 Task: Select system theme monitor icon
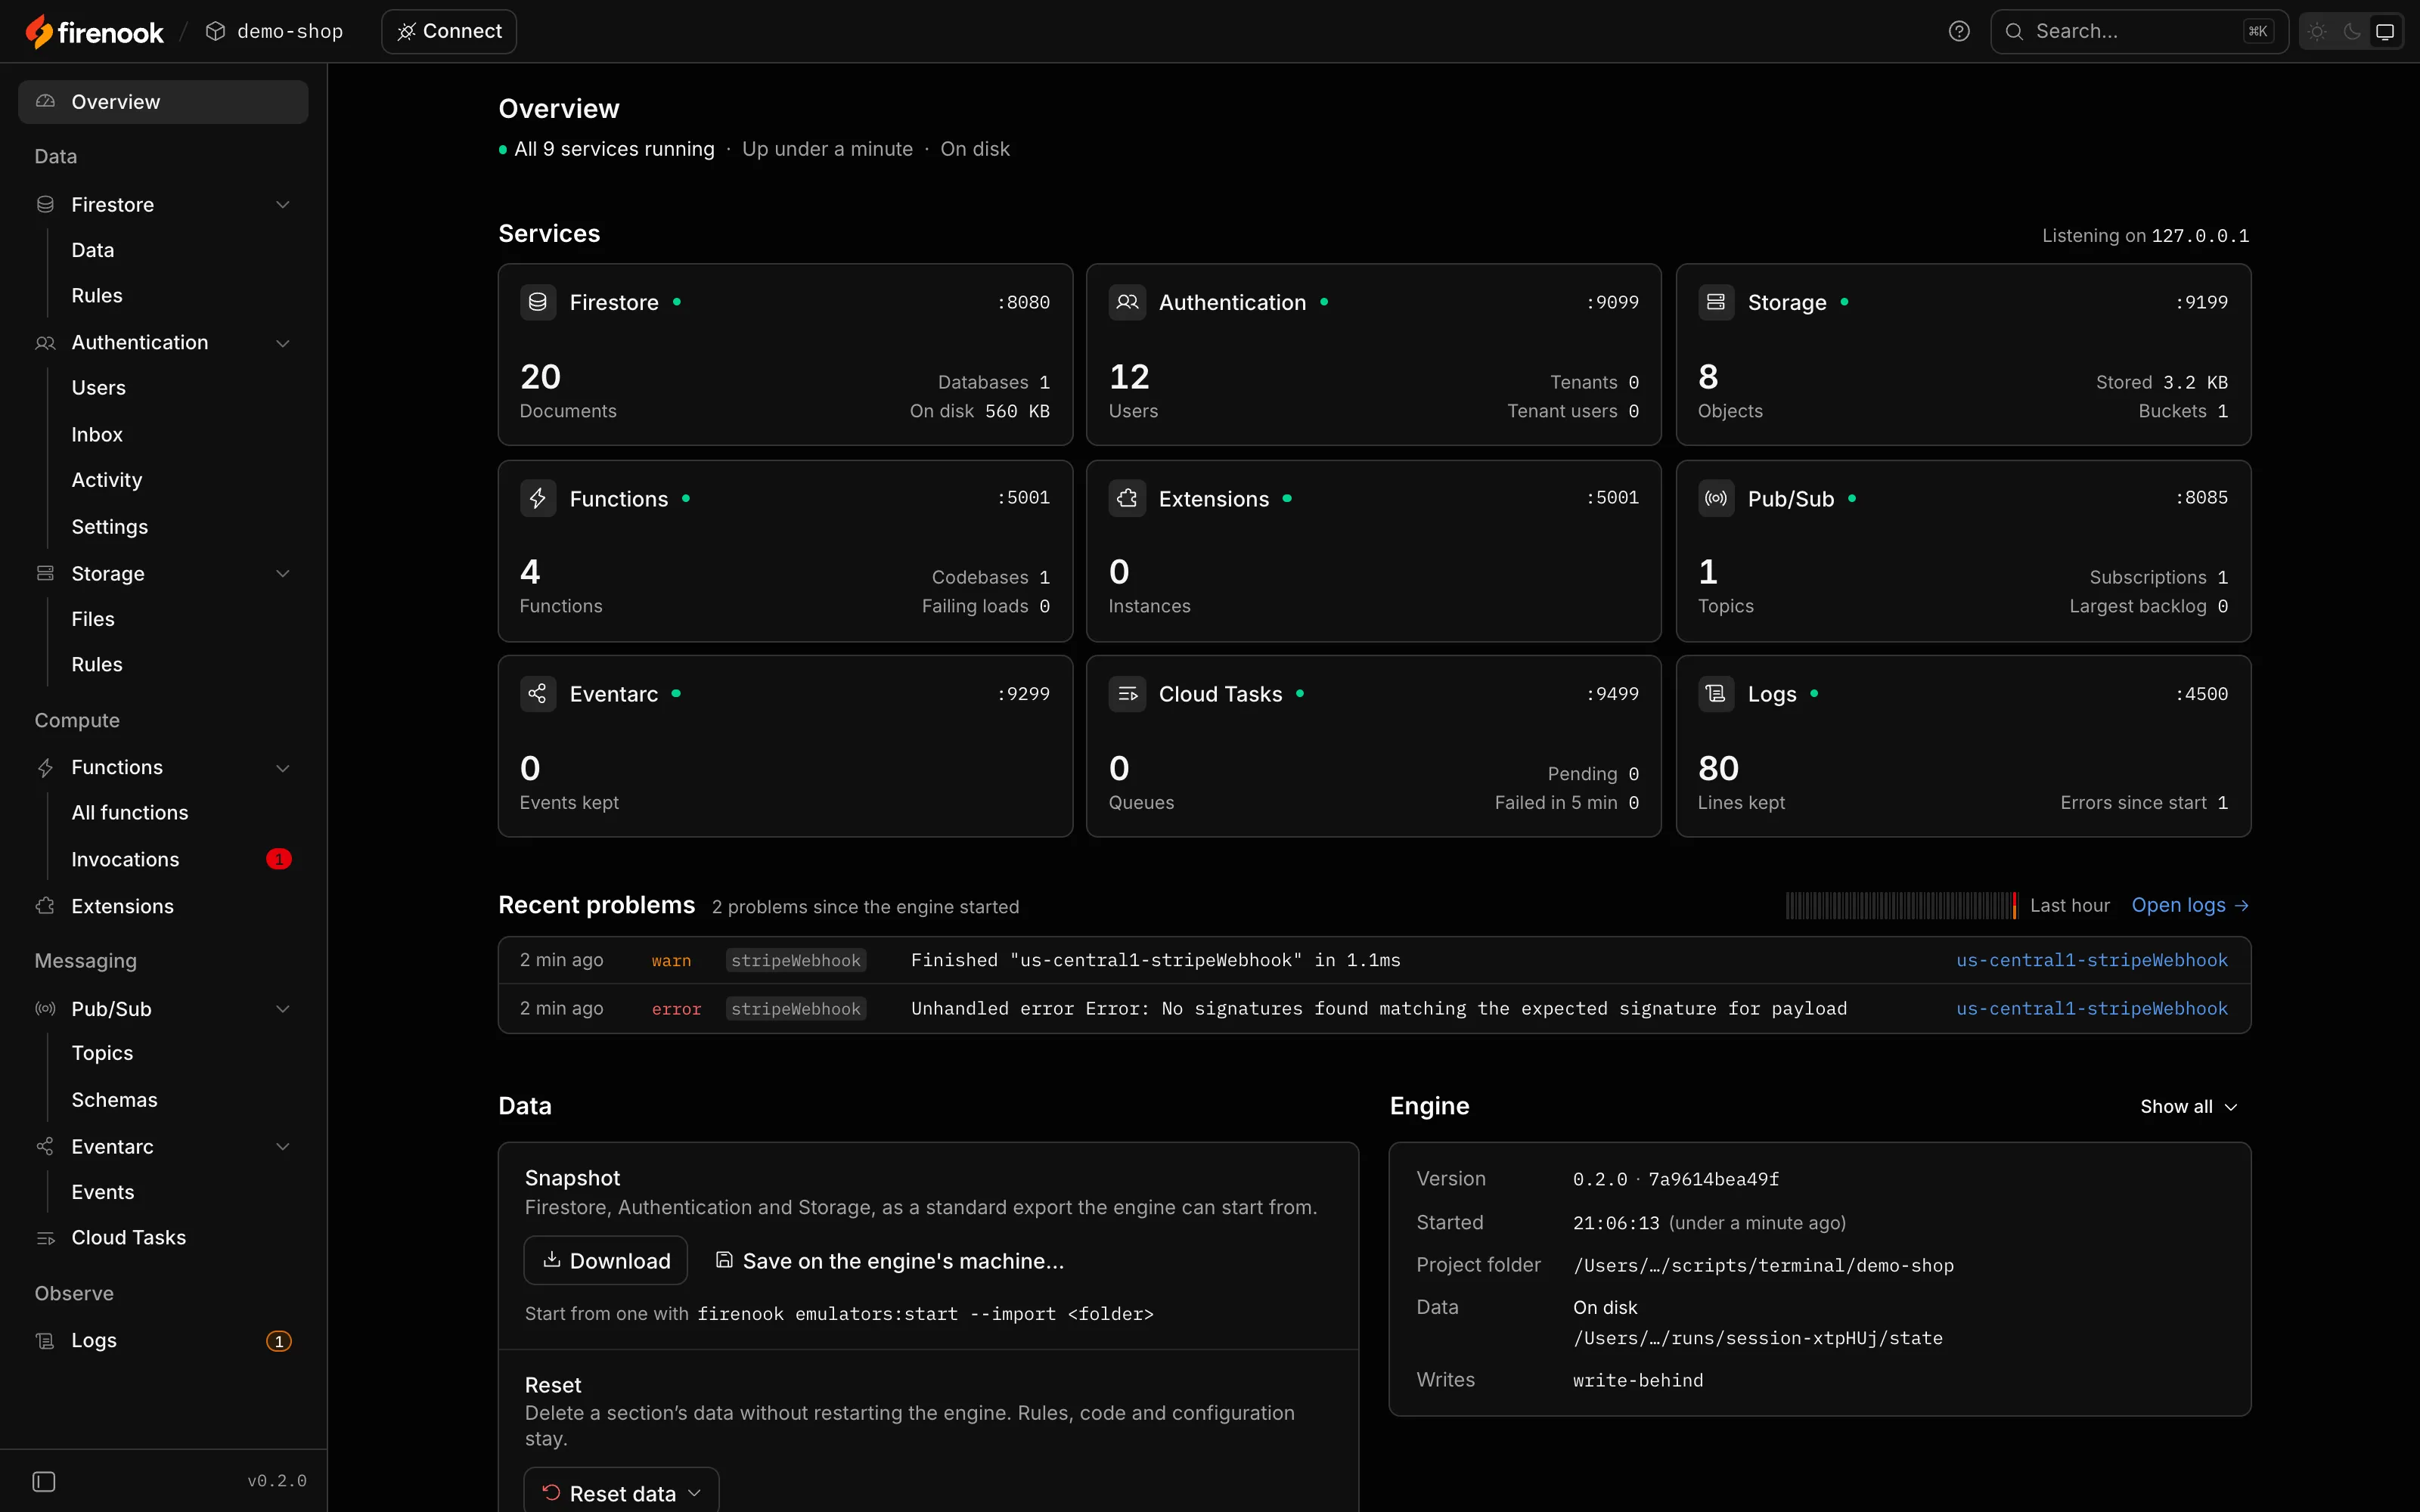pyautogui.click(x=2385, y=31)
